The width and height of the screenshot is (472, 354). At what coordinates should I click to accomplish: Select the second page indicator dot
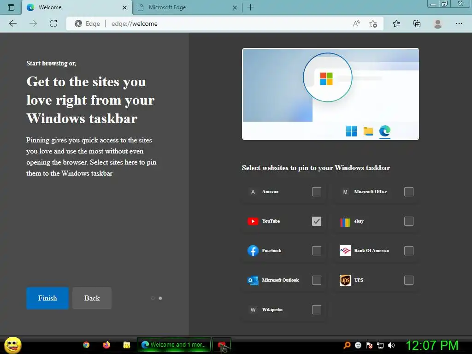pyautogui.click(x=160, y=298)
